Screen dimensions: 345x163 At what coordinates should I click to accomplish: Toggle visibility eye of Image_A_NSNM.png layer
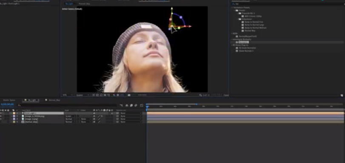pos(1,116)
